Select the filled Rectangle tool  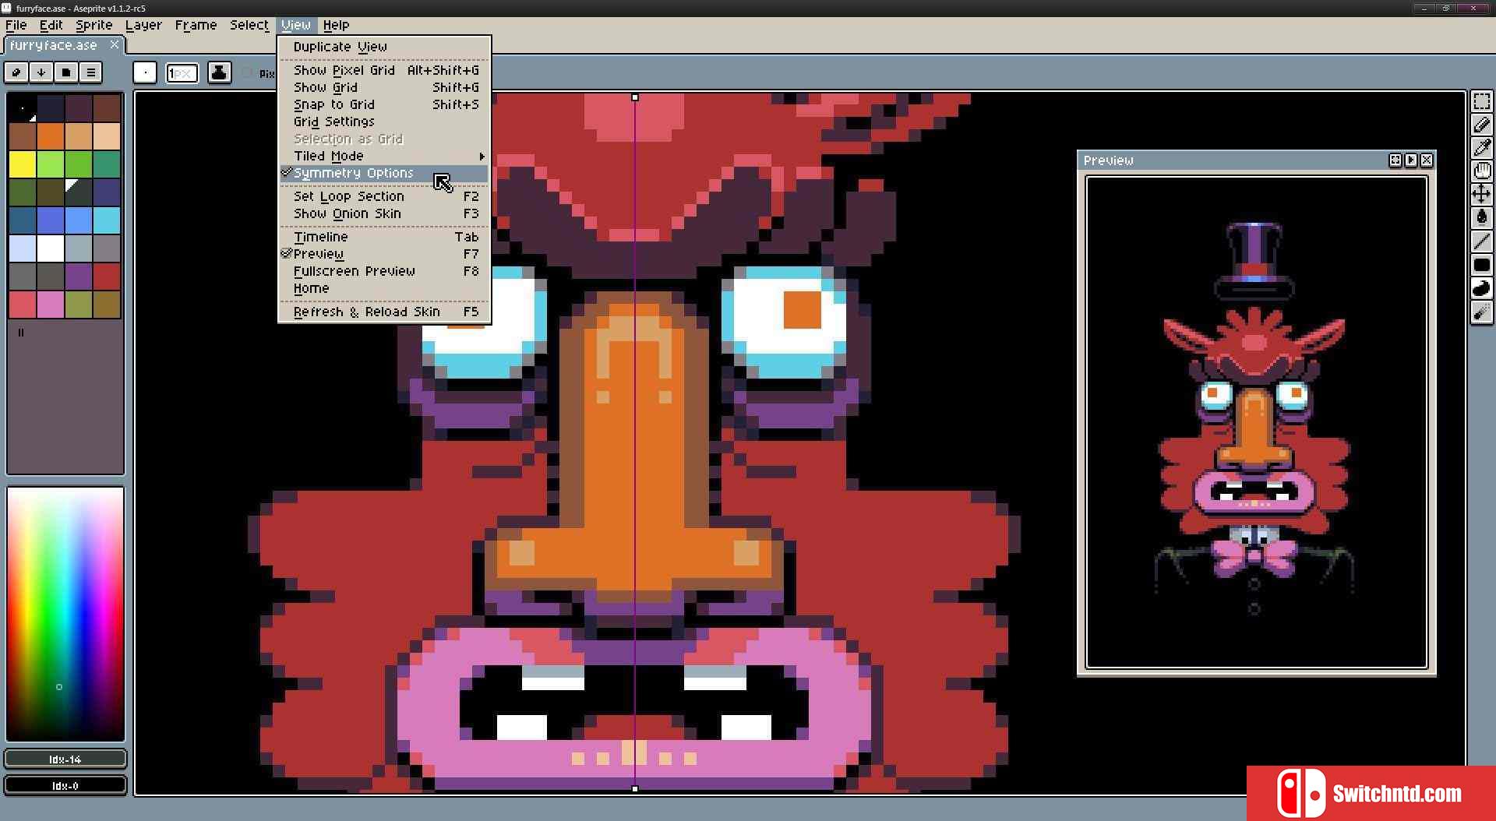[x=1481, y=265]
